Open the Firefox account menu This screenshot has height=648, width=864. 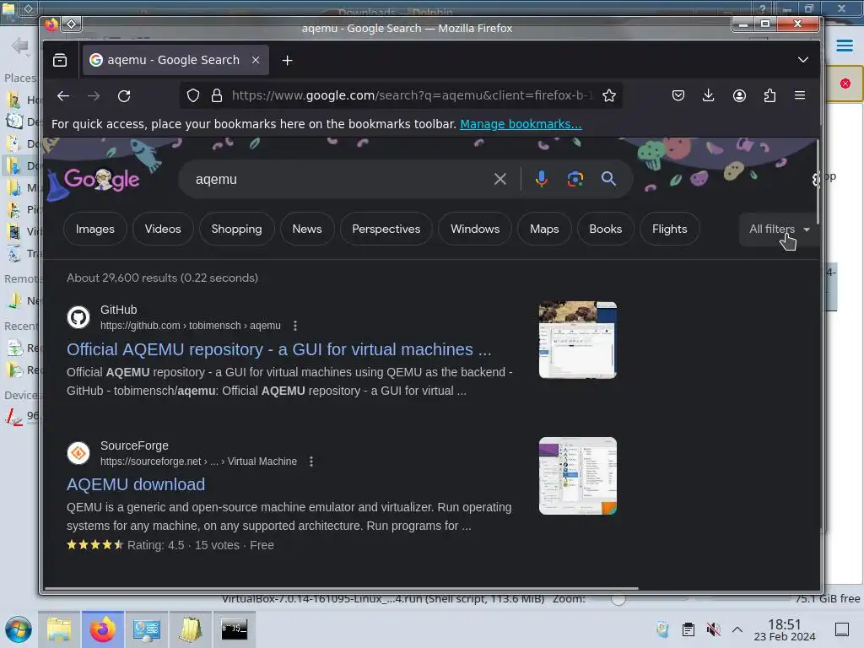click(x=739, y=96)
